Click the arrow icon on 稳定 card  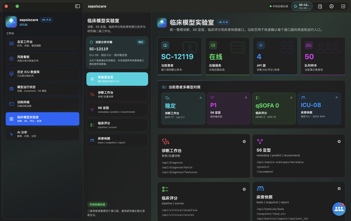201,98
